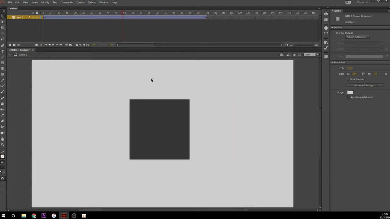Image resolution: width=390 pixels, height=219 pixels.
Task: Toggle clip content outside stage
Action: (300, 55)
